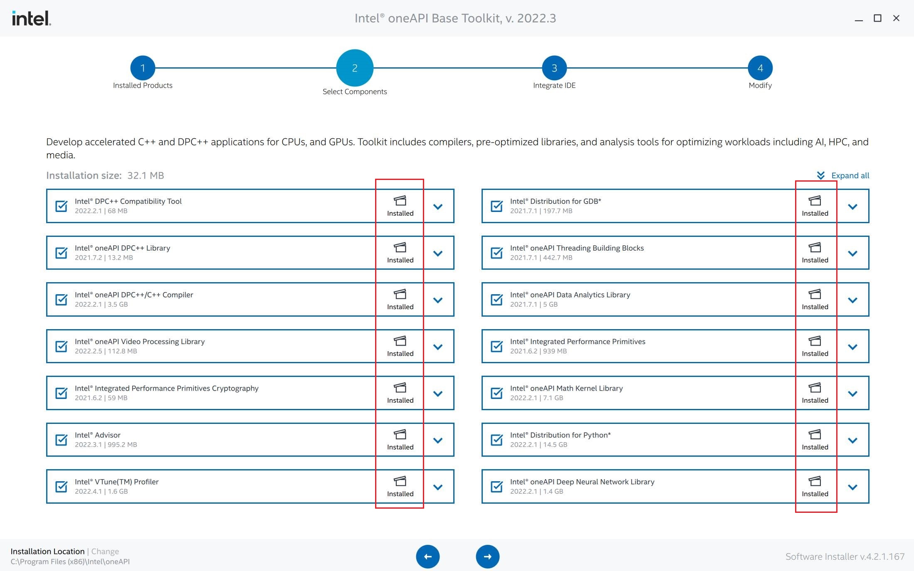Screen dimensions: 914x571
Task: Click Installed icon for DPC++ Compatibility Tool
Action: click(400, 201)
